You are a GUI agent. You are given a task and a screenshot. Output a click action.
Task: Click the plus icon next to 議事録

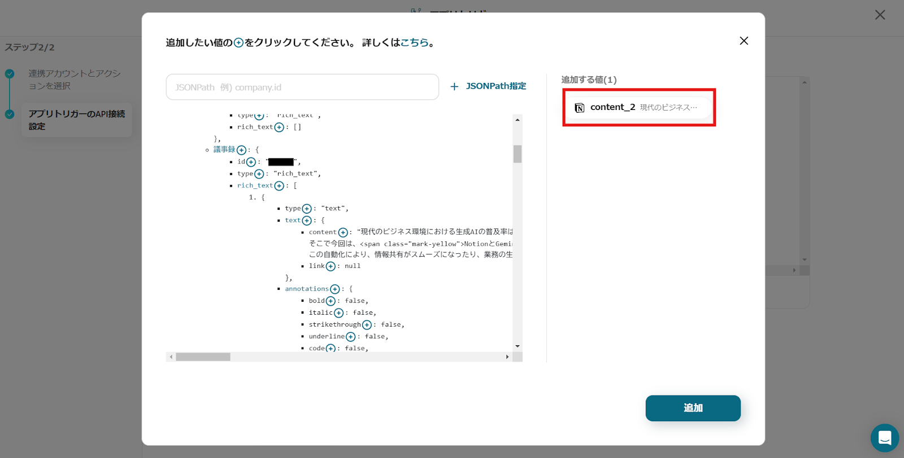pyautogui.click(x=241, y=150)
